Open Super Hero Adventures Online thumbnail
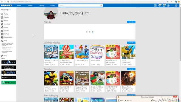This screenshot has width=181, height=102. [51, 78]
